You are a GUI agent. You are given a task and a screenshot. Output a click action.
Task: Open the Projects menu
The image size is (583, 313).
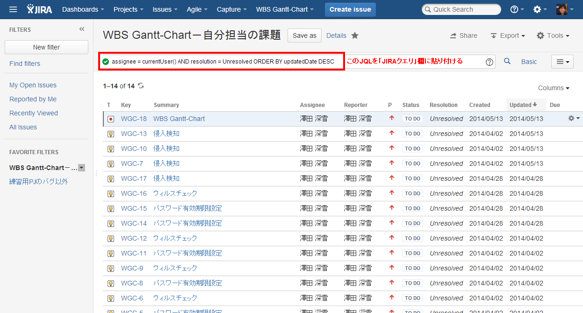[x=128, y=9]
